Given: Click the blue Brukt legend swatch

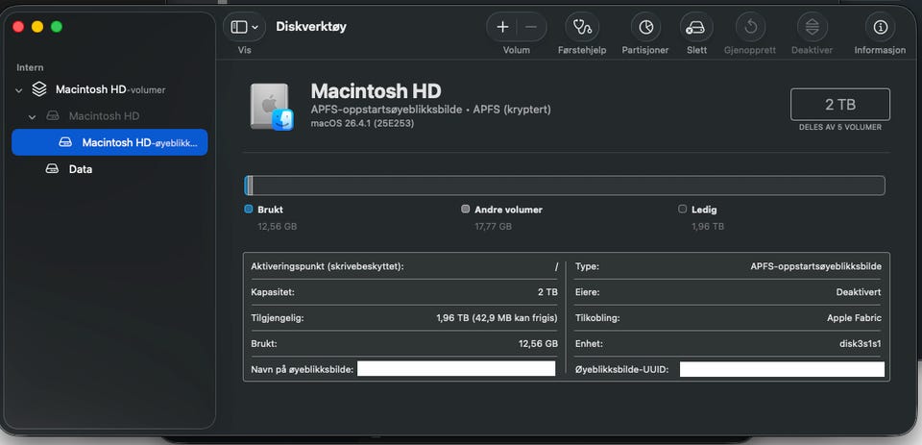Looking at the screenshot, I should click(248, 209).
